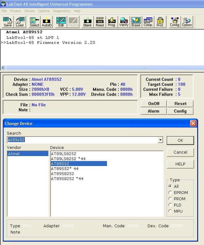
Task: Select AT89S8252 in the Device list
Action: (62, 174)
